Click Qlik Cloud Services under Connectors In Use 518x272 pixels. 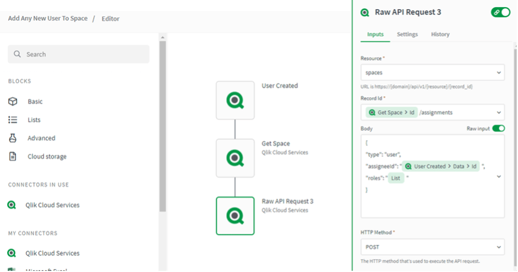pos(52,205)
